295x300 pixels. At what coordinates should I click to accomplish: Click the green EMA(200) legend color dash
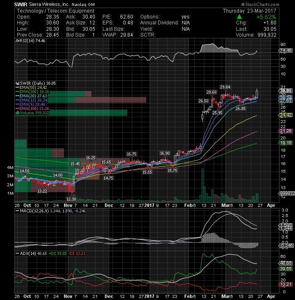17,92
